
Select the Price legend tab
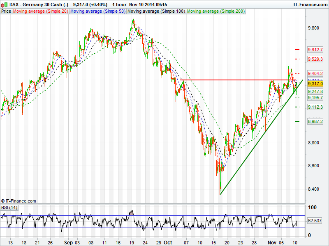6,11
